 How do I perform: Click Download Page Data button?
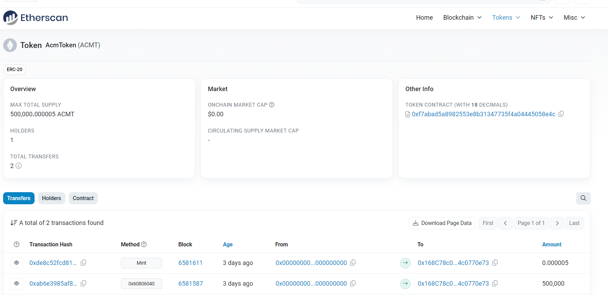[442, 223]
